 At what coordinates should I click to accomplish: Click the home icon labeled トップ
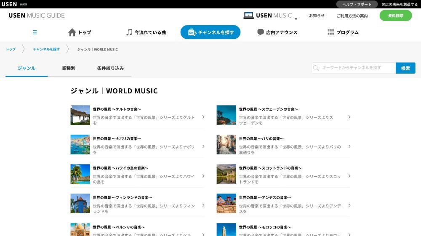(72, 32)
